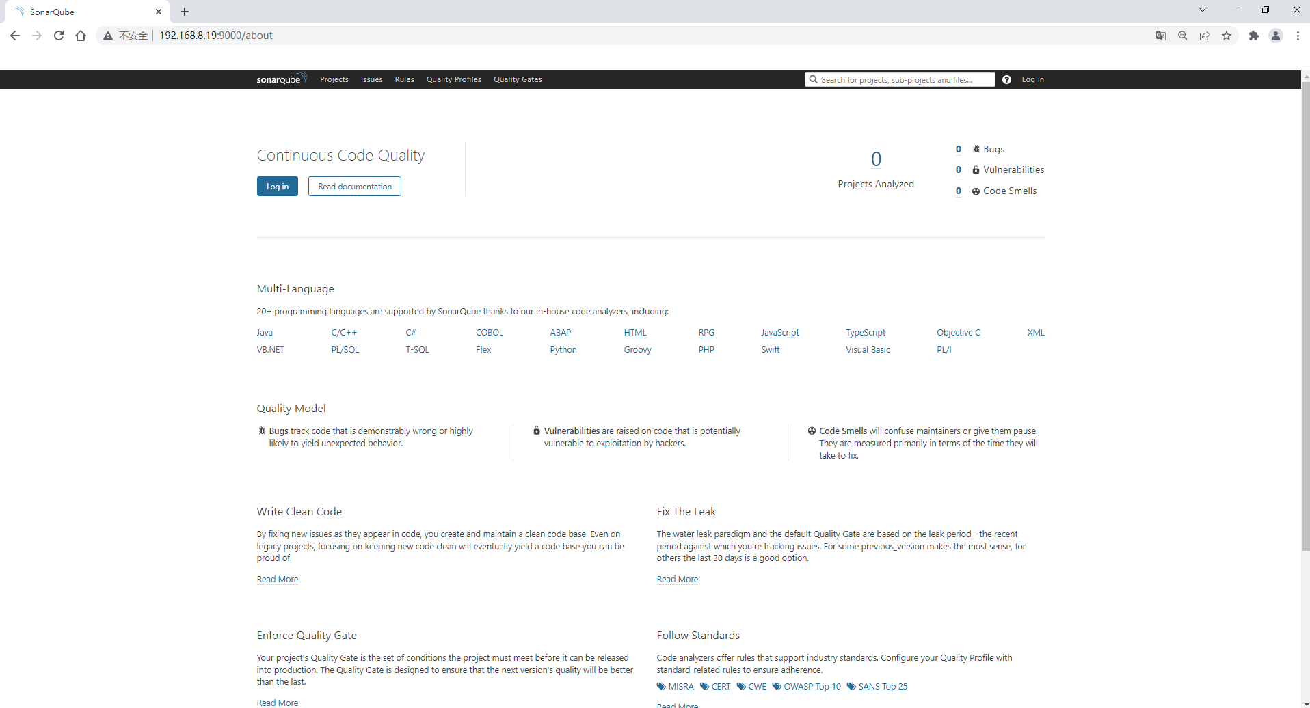The width and height of the screenshot is (1310, 708).
Task: Open the RPG language link
Action: [706, 333]
